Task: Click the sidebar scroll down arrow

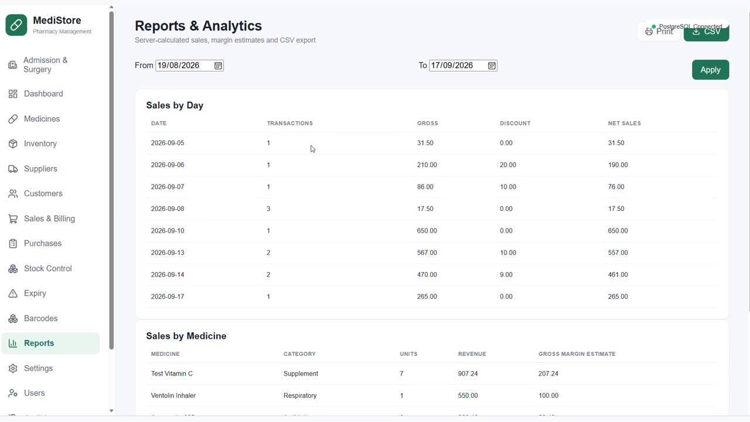Action: pos(111,411)
